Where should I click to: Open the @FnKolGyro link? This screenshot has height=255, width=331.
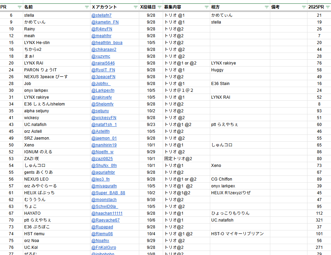tap(104, 247)
